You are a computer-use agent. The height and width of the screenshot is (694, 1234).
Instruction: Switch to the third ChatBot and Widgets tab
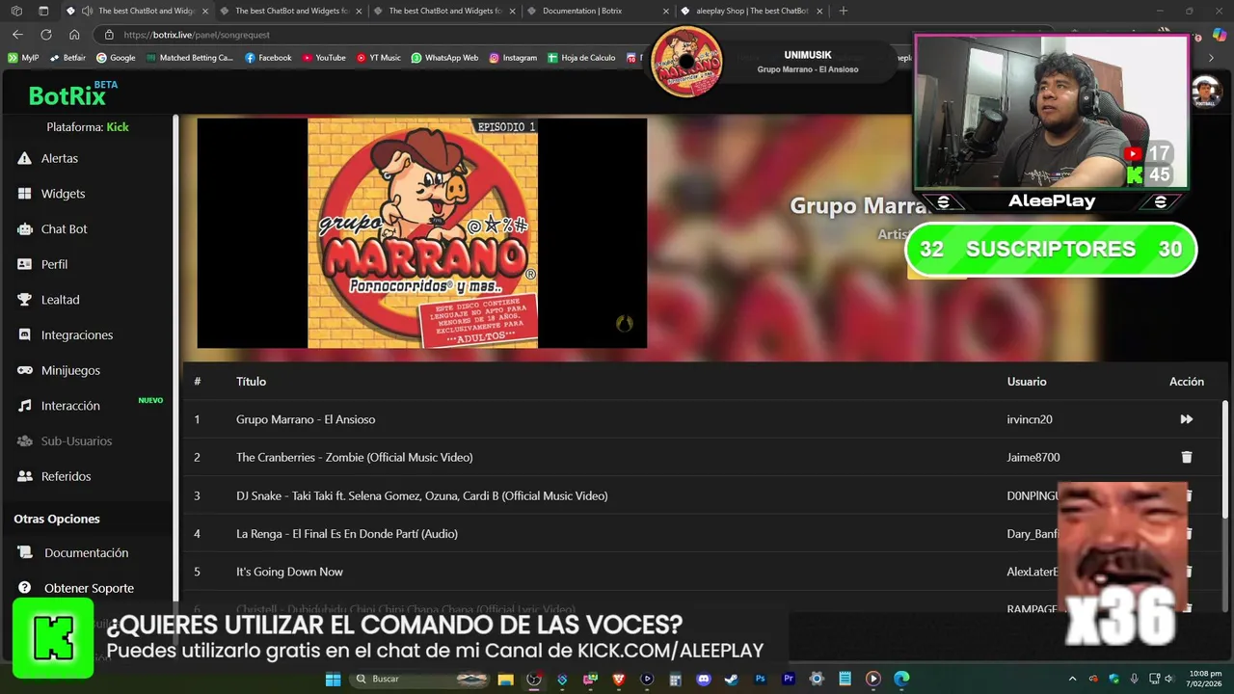click(x=444, y=11)
